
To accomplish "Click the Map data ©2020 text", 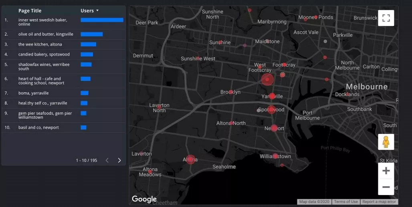I will point(314,202).
